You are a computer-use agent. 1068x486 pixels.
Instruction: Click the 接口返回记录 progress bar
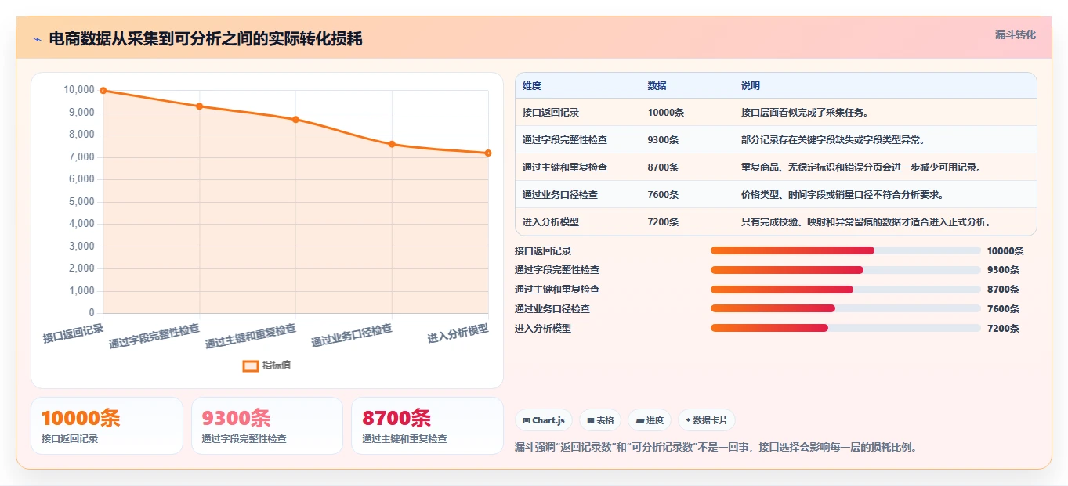(x=845, y=250)
